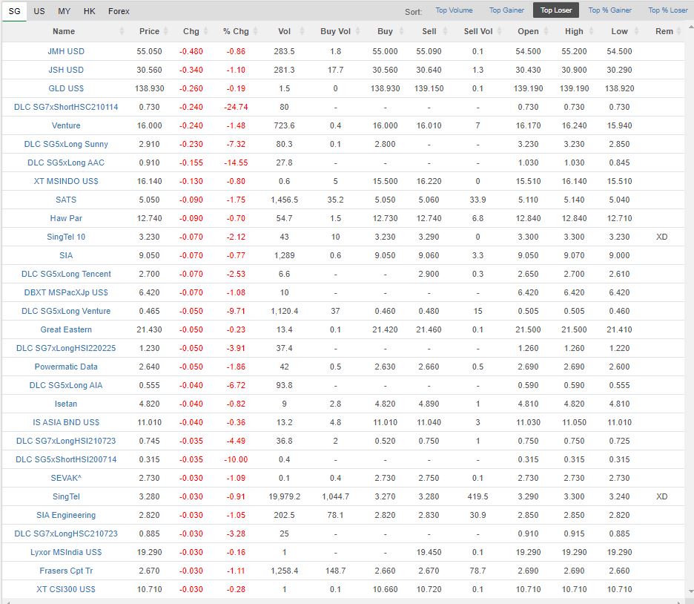This screenshot has height=604, width=694.
Task: Sort list by Top Volume
Action: [454, 10]
